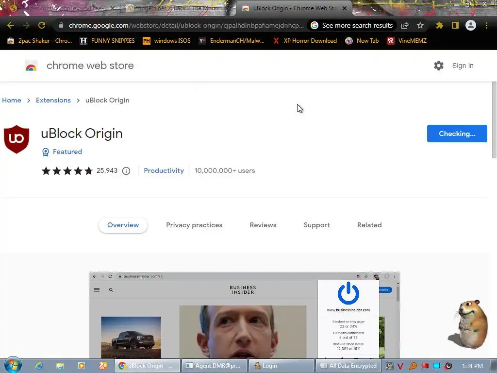Open the XP Horror Download bookmark
This screenshot has height=373, width=497.
305,41
